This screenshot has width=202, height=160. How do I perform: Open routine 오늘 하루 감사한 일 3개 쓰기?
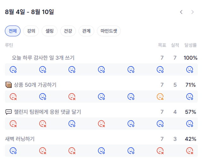click(43, 58)
